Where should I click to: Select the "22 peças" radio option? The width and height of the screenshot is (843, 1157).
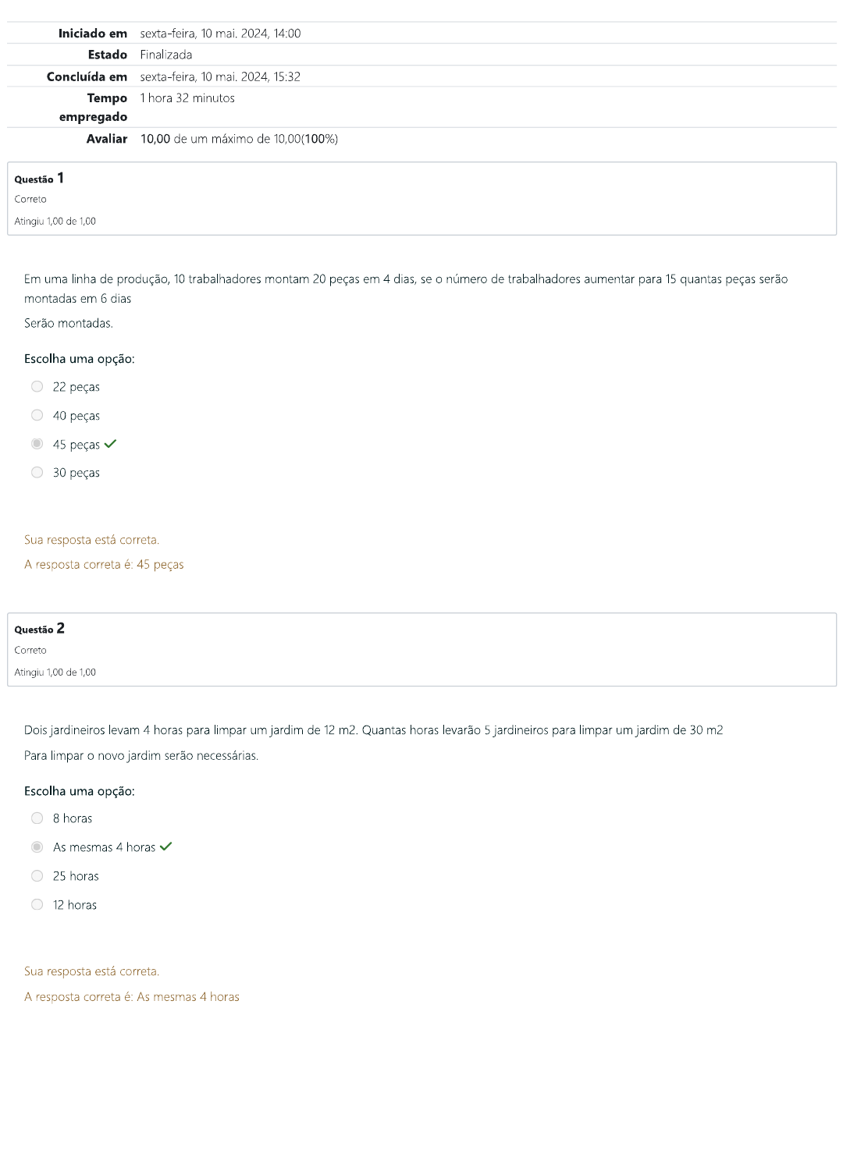[37, 387]
